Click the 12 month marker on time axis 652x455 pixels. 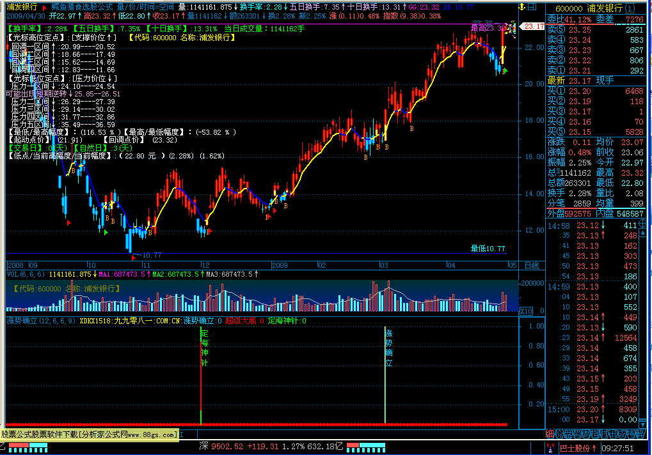pos(205,265)
